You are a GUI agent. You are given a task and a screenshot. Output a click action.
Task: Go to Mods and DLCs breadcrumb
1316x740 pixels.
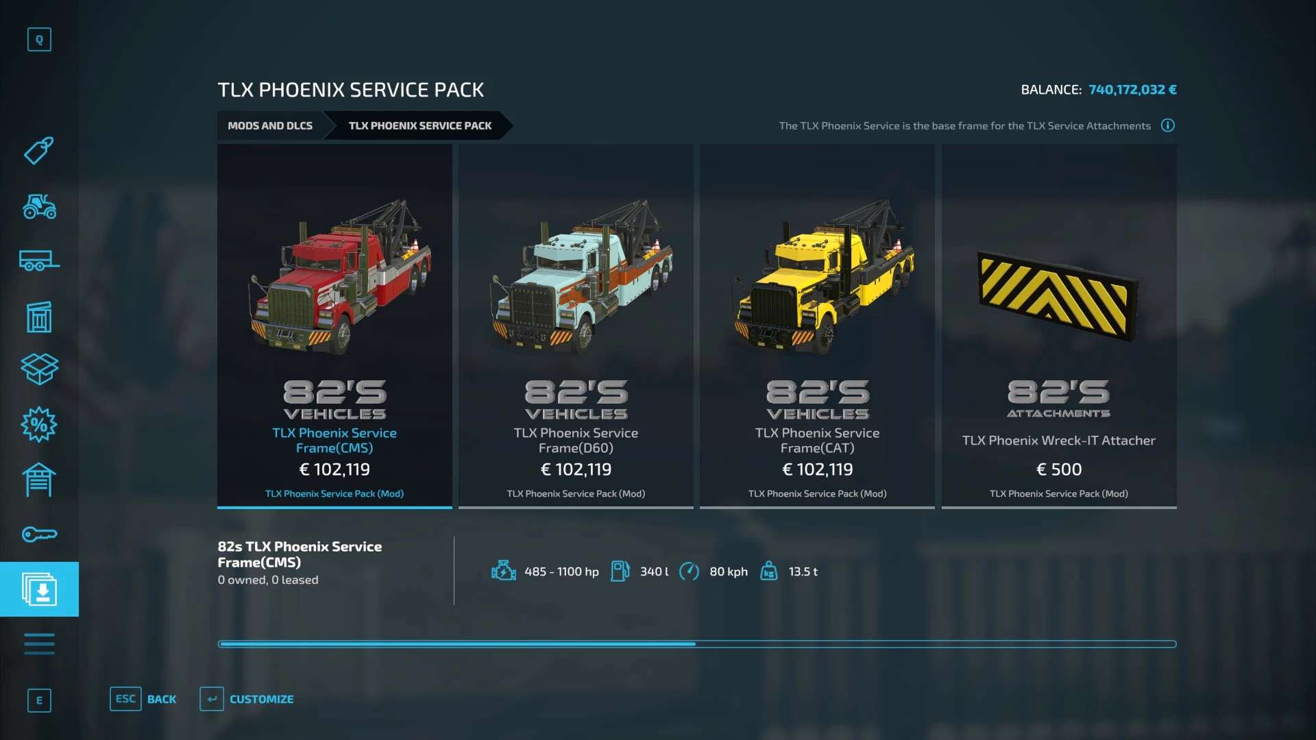[270, 125]
